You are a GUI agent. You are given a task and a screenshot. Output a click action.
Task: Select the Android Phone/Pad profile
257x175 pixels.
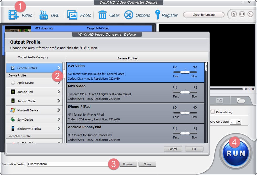click(136, 133)
